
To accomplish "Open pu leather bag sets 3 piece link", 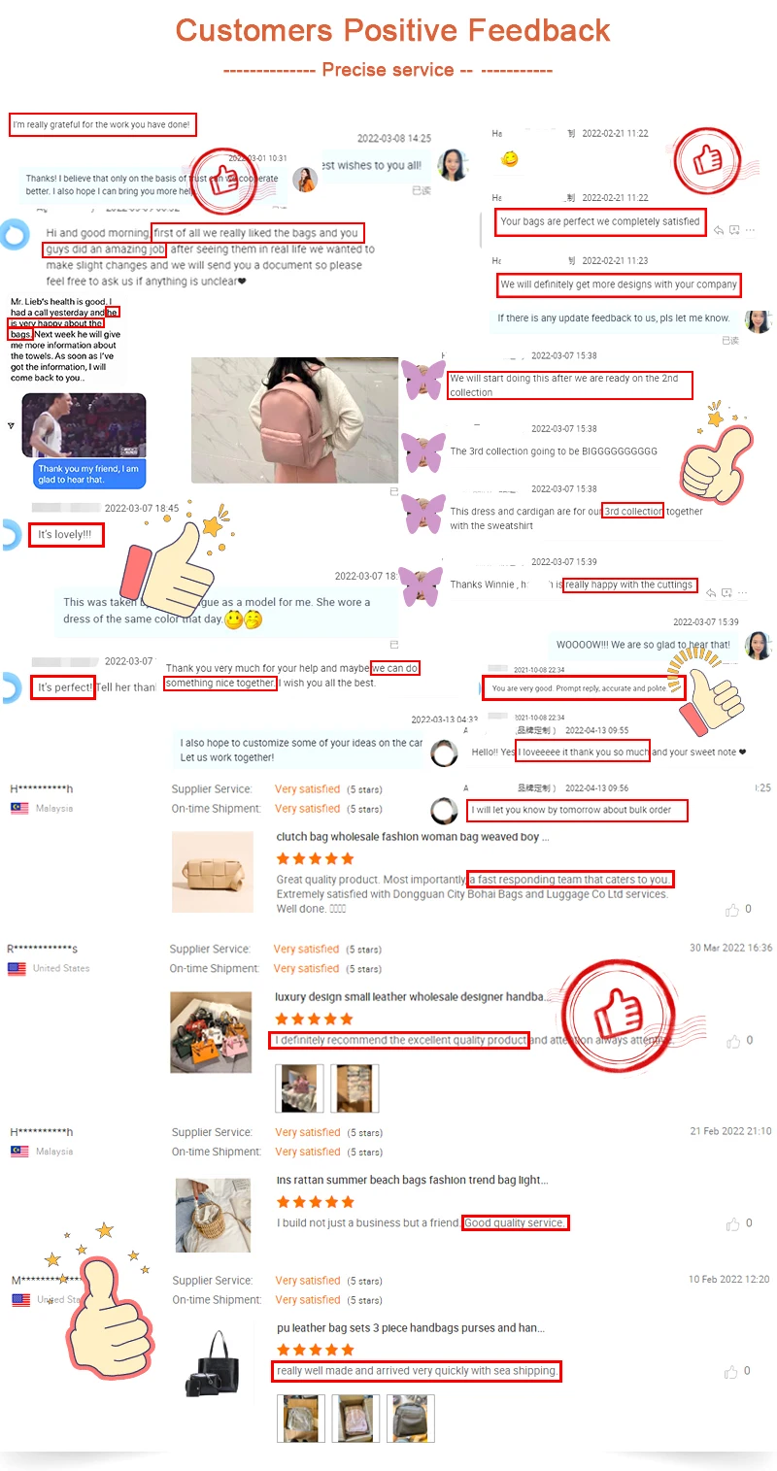I will (411, 1328).
